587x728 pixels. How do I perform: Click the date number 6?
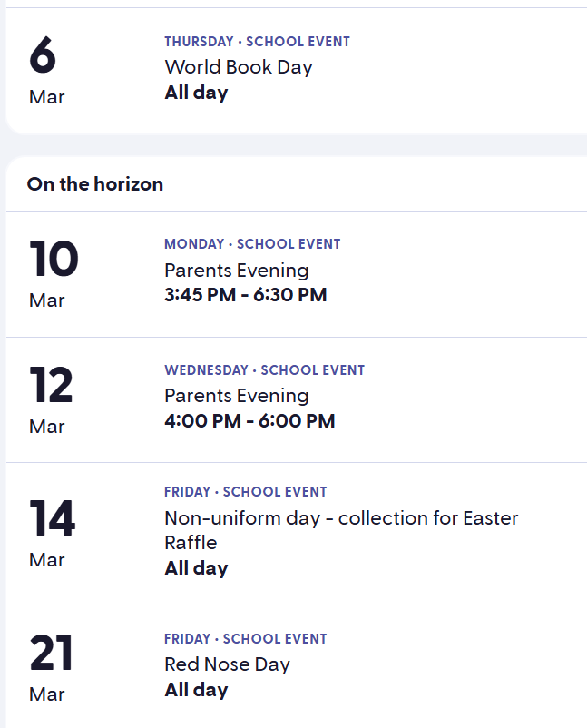pyautogui.click(x=43, y=56)
